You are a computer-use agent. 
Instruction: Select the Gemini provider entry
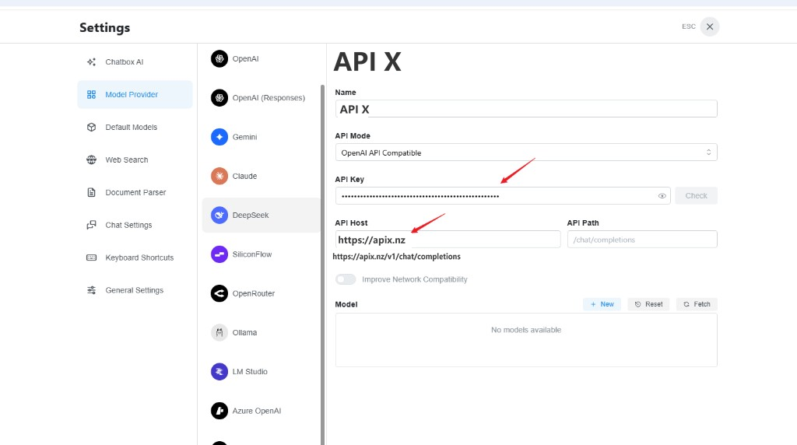coord(262,137)
